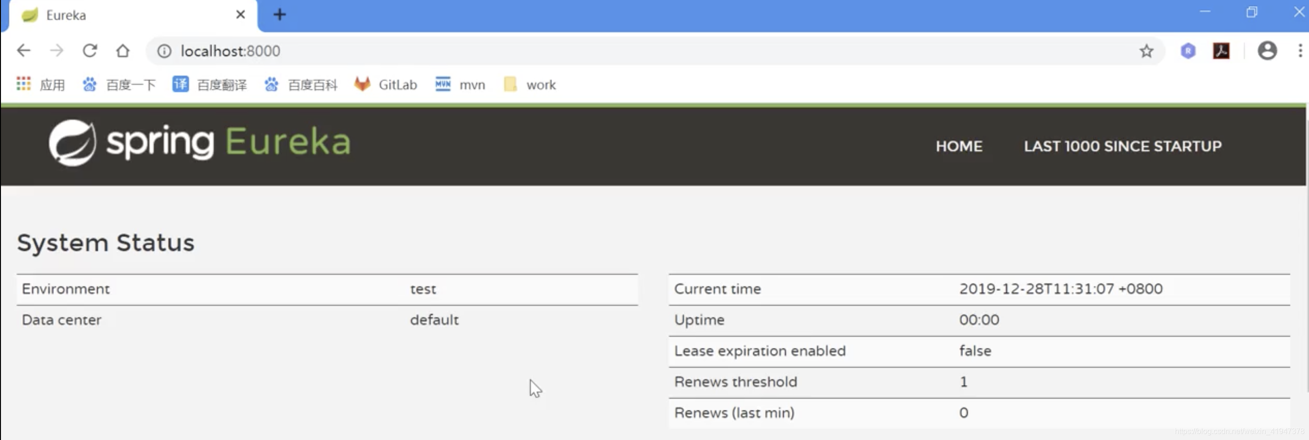This screenshot has width=1309, height=440.
Task: Open the 百度一下 bookmark
Action: (119, 84)
